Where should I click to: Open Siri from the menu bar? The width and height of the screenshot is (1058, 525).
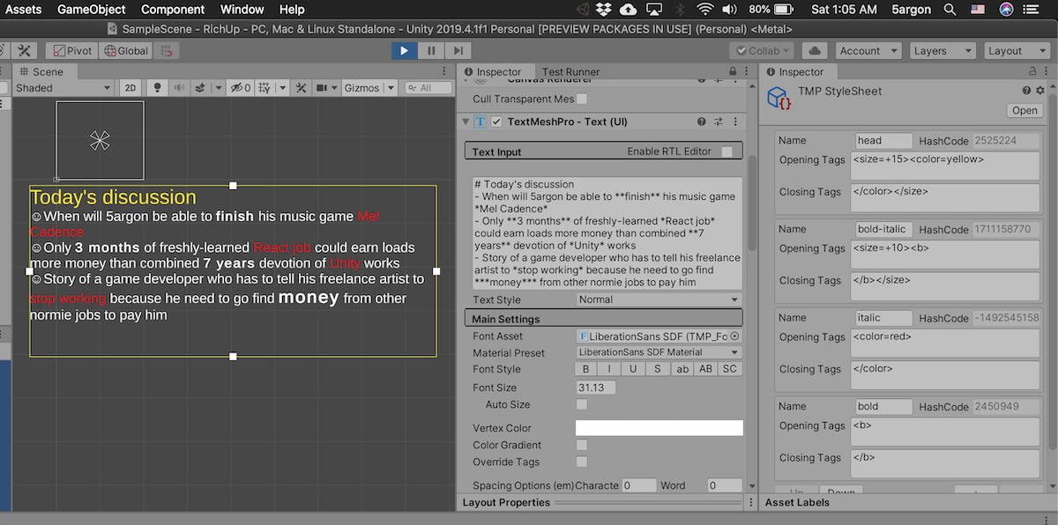(x=1007, y=10)
